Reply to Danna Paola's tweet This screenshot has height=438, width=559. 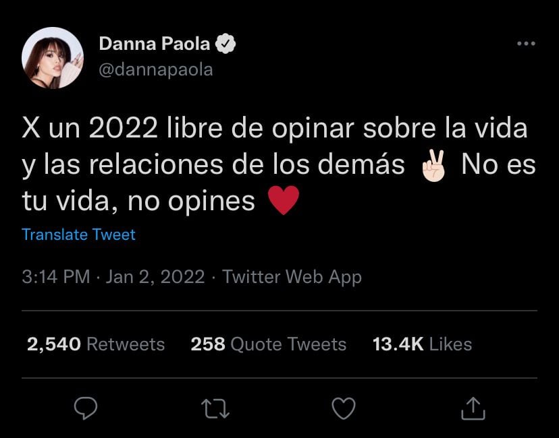pos(86,408)
